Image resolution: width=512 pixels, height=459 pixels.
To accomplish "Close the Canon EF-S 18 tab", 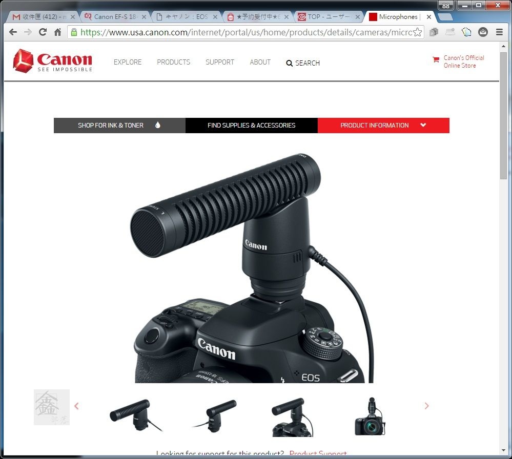I will tap(144, 17).
